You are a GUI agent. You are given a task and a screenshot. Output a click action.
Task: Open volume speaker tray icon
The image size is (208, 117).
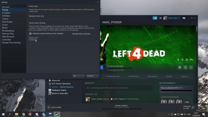click(x=185, y=114)
